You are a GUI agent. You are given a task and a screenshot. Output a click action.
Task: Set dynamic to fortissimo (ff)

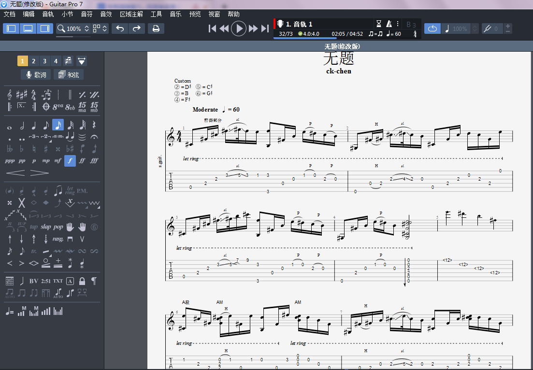[x=82, y=161]
